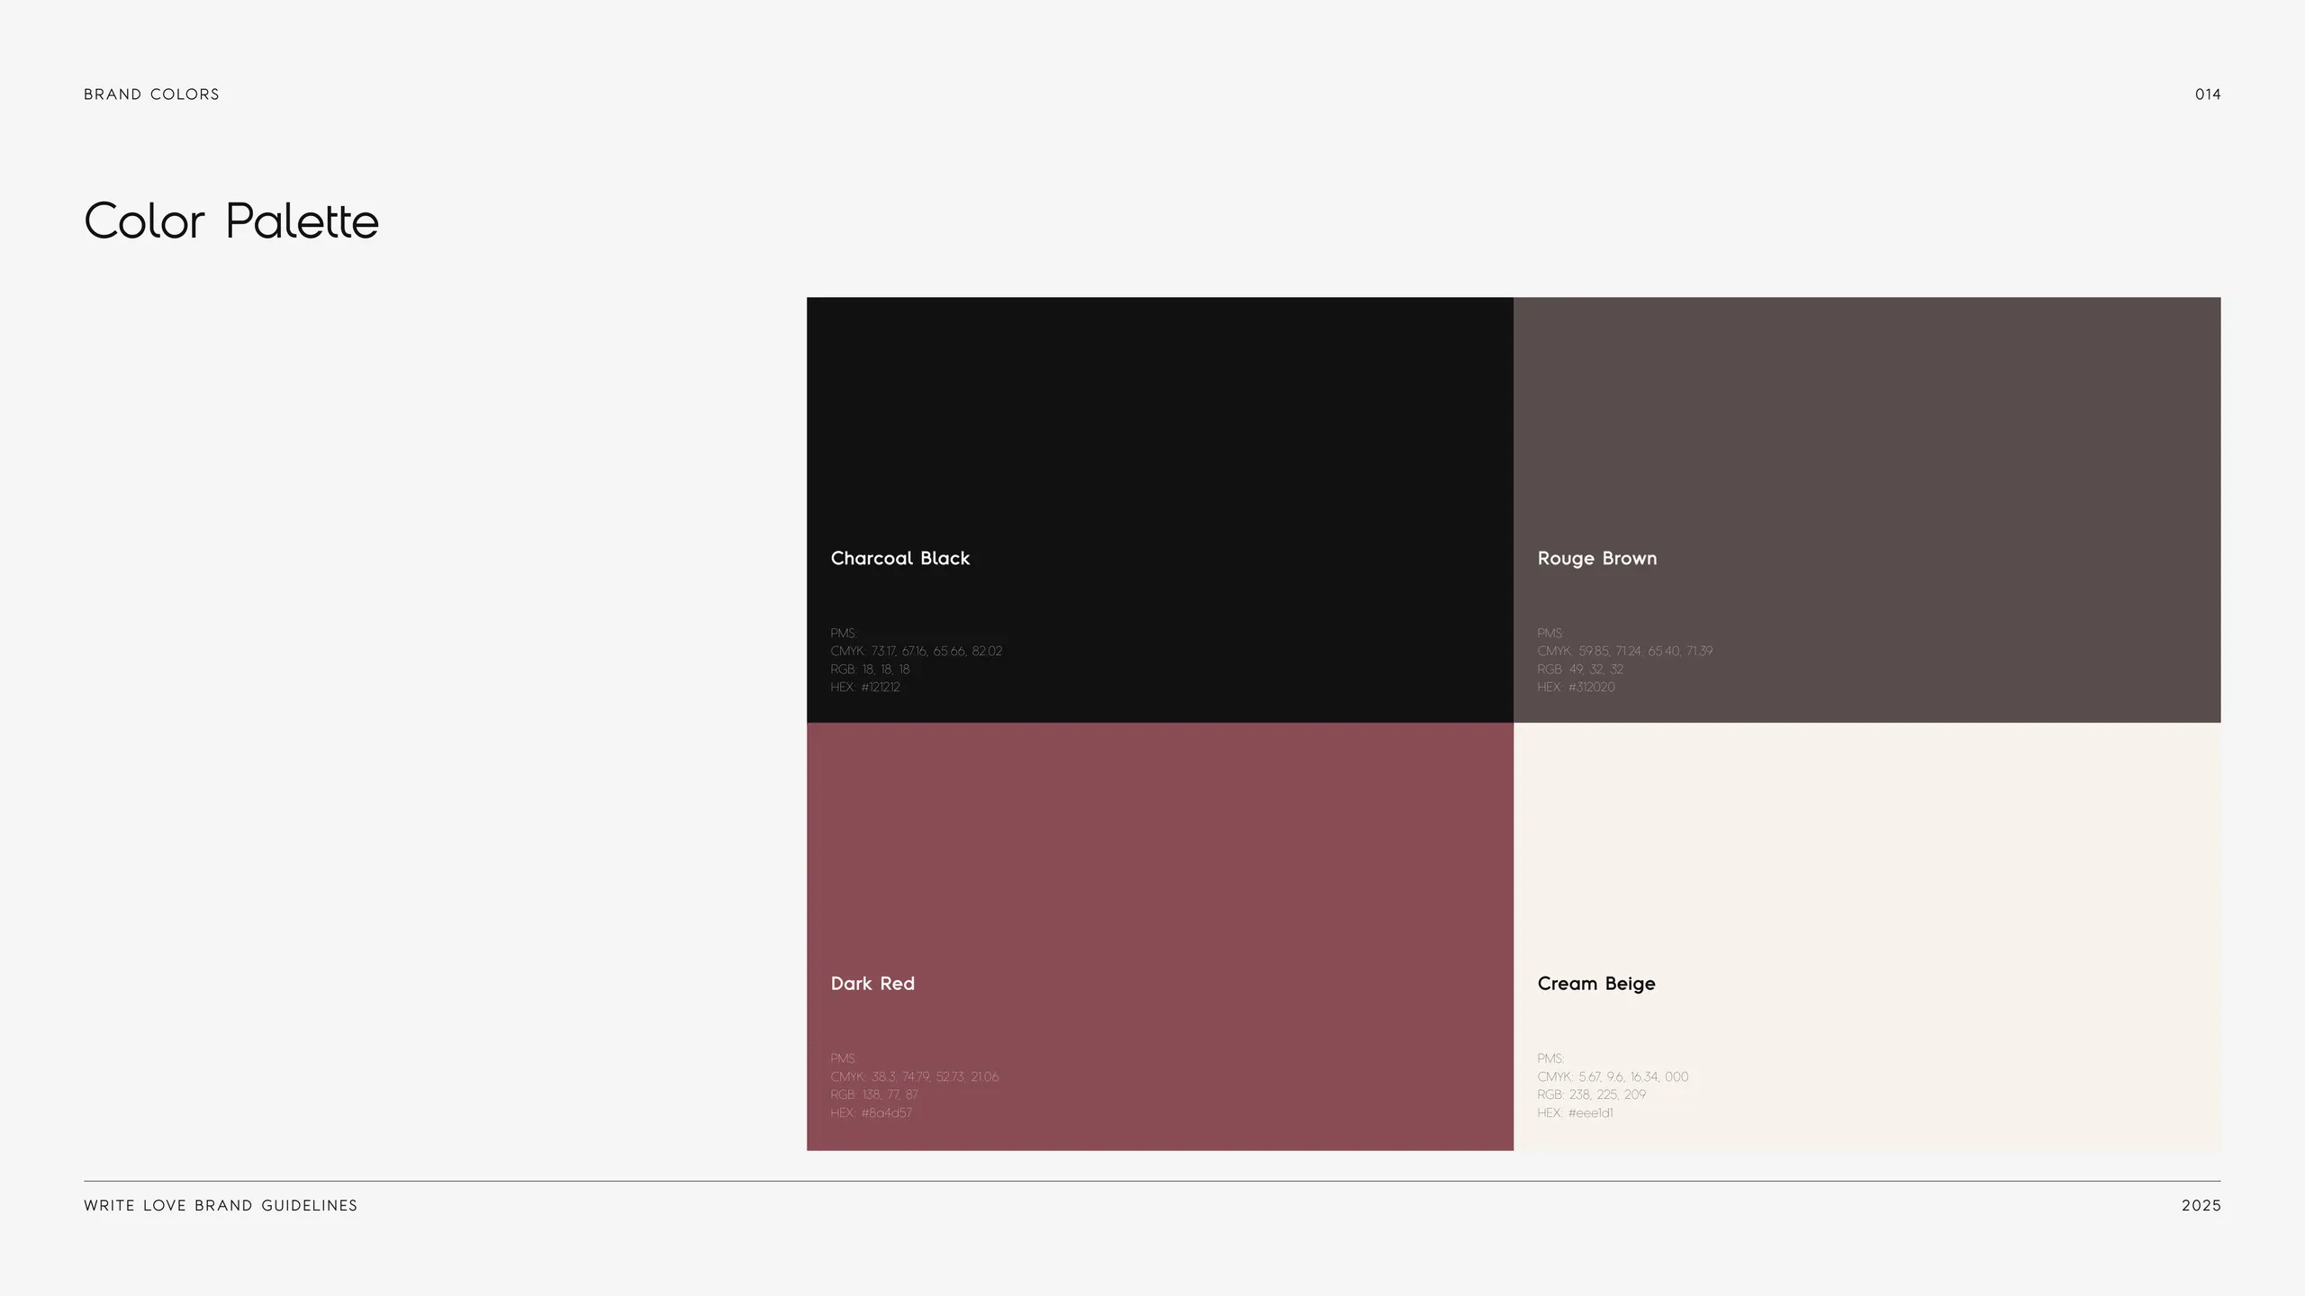This screenshot has width=2305, height=1296.
Task: Click the 'PMS:' line under Dark Red
Action: pyautogui.click(x=844, y=1059)
